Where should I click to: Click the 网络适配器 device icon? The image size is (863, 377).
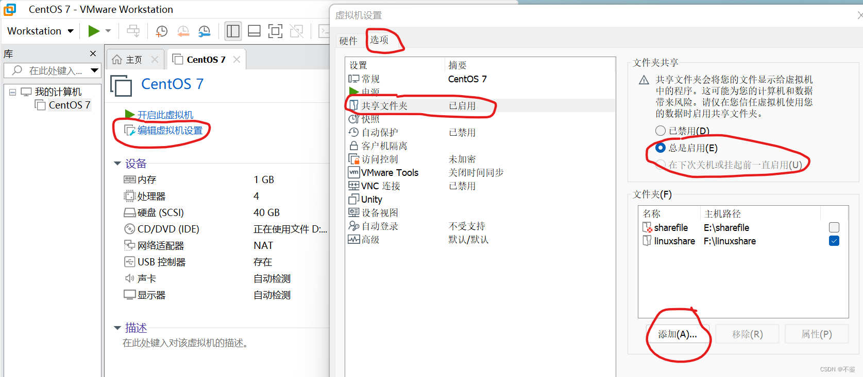click(129, 245)
